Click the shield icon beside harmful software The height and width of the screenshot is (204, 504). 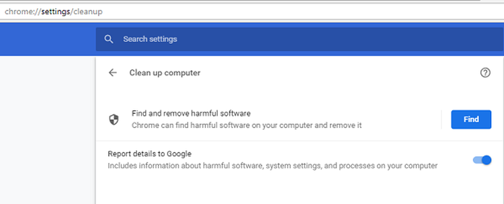point(114,120)
